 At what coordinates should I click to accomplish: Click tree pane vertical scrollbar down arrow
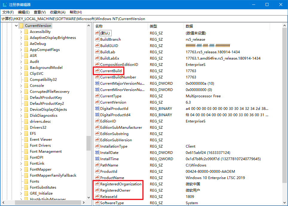89,198
